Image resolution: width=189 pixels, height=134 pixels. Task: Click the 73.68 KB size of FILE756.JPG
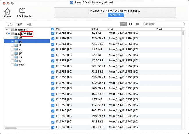97,72
